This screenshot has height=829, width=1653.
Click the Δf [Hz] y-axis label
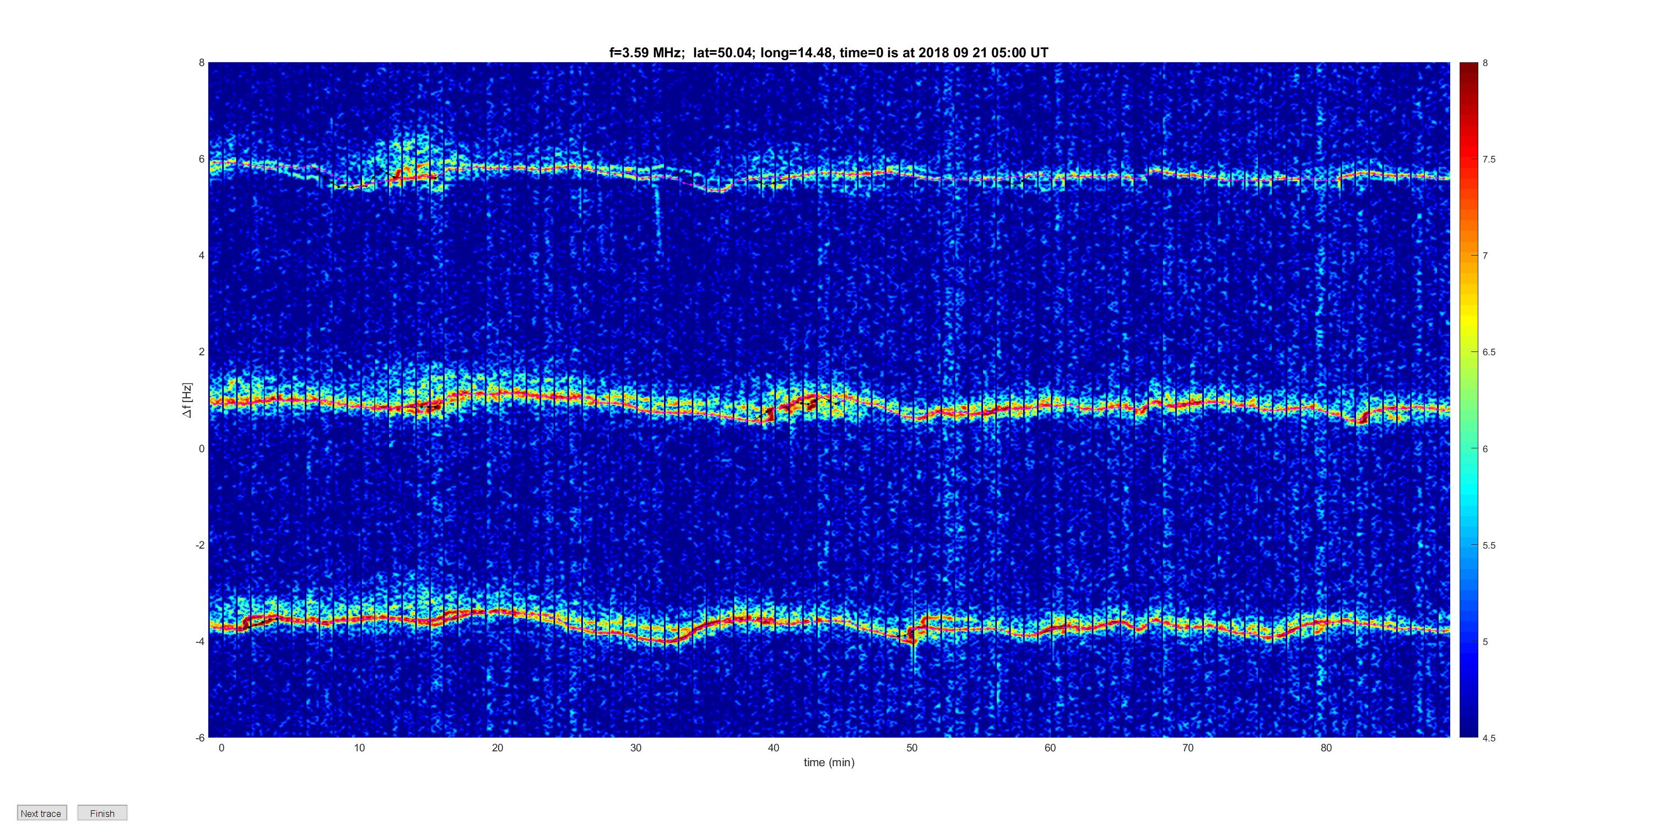pos(187,400)
